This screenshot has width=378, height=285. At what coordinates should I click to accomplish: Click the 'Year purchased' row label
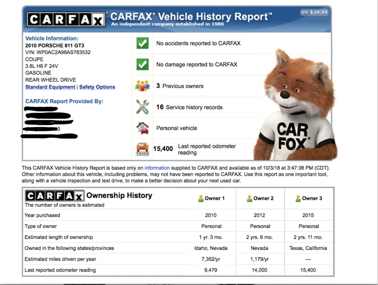point(42,215)
